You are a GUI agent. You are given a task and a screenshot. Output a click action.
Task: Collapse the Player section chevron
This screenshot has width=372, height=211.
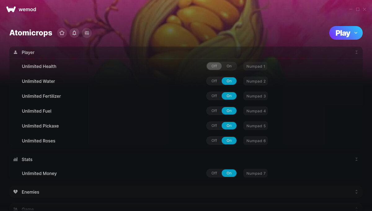click(x=356, y=52)
